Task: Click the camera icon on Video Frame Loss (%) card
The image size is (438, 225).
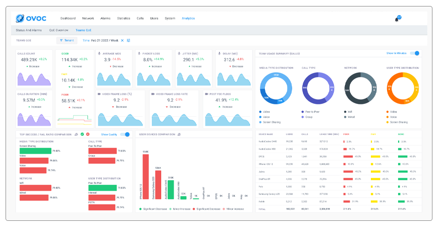Action: (99, 94)
